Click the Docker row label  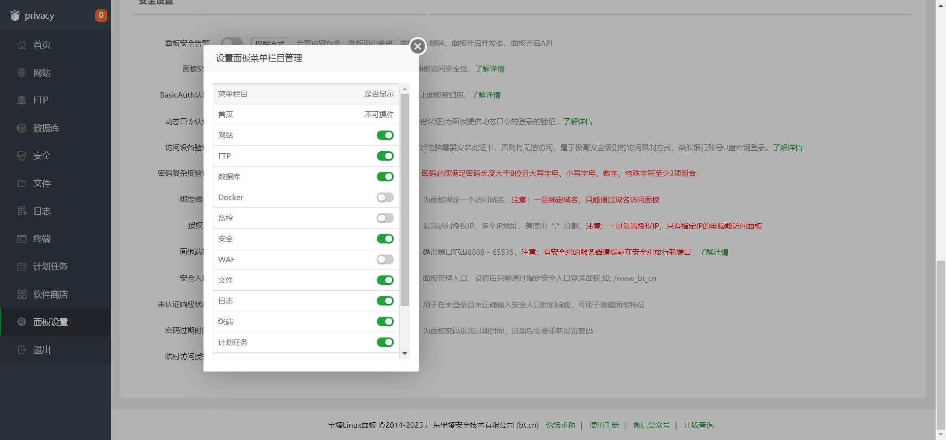(x=231, y=198)
